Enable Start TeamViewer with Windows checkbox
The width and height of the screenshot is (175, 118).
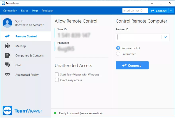click(57, 74)
